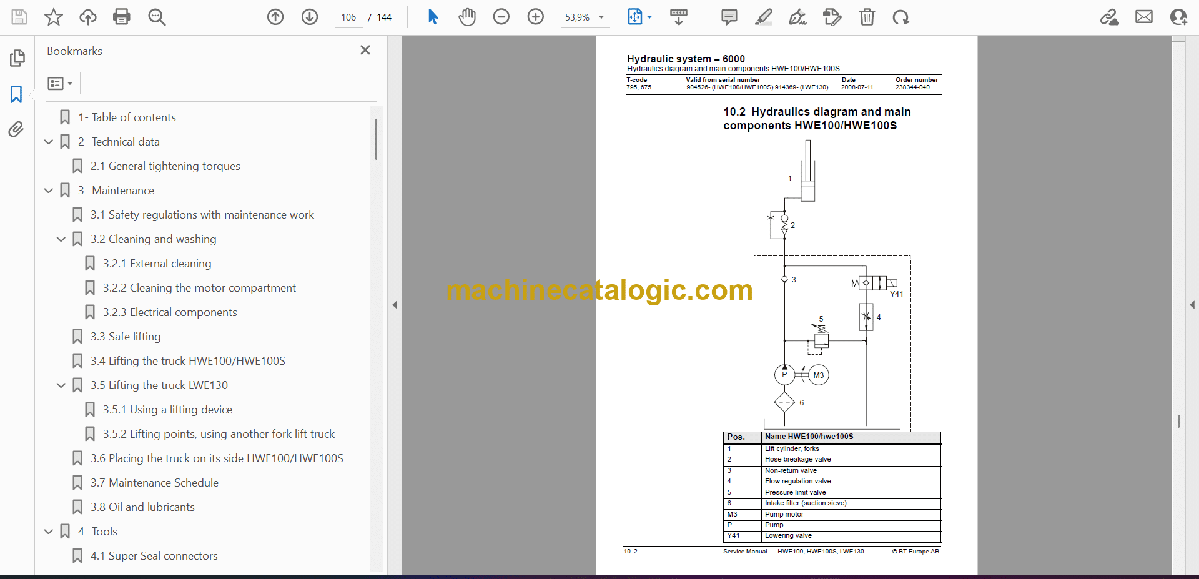Select 3.2.2 Cleaning the motor compartment
The width and height of the screenshot is (1199, 579).
pyautogui.click(x=199, y=288)
